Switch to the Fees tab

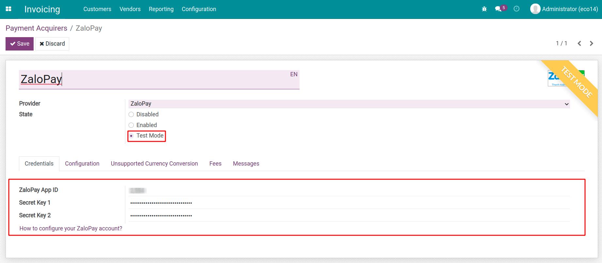(215, 164)
